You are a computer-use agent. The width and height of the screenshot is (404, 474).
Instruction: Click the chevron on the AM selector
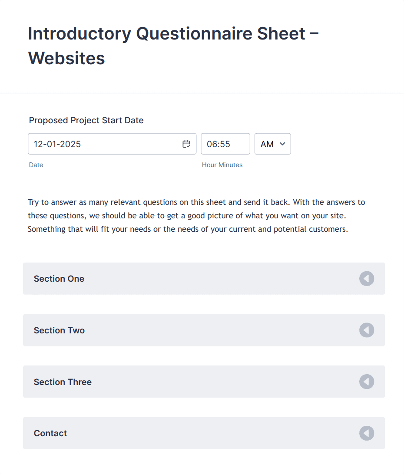283,144
